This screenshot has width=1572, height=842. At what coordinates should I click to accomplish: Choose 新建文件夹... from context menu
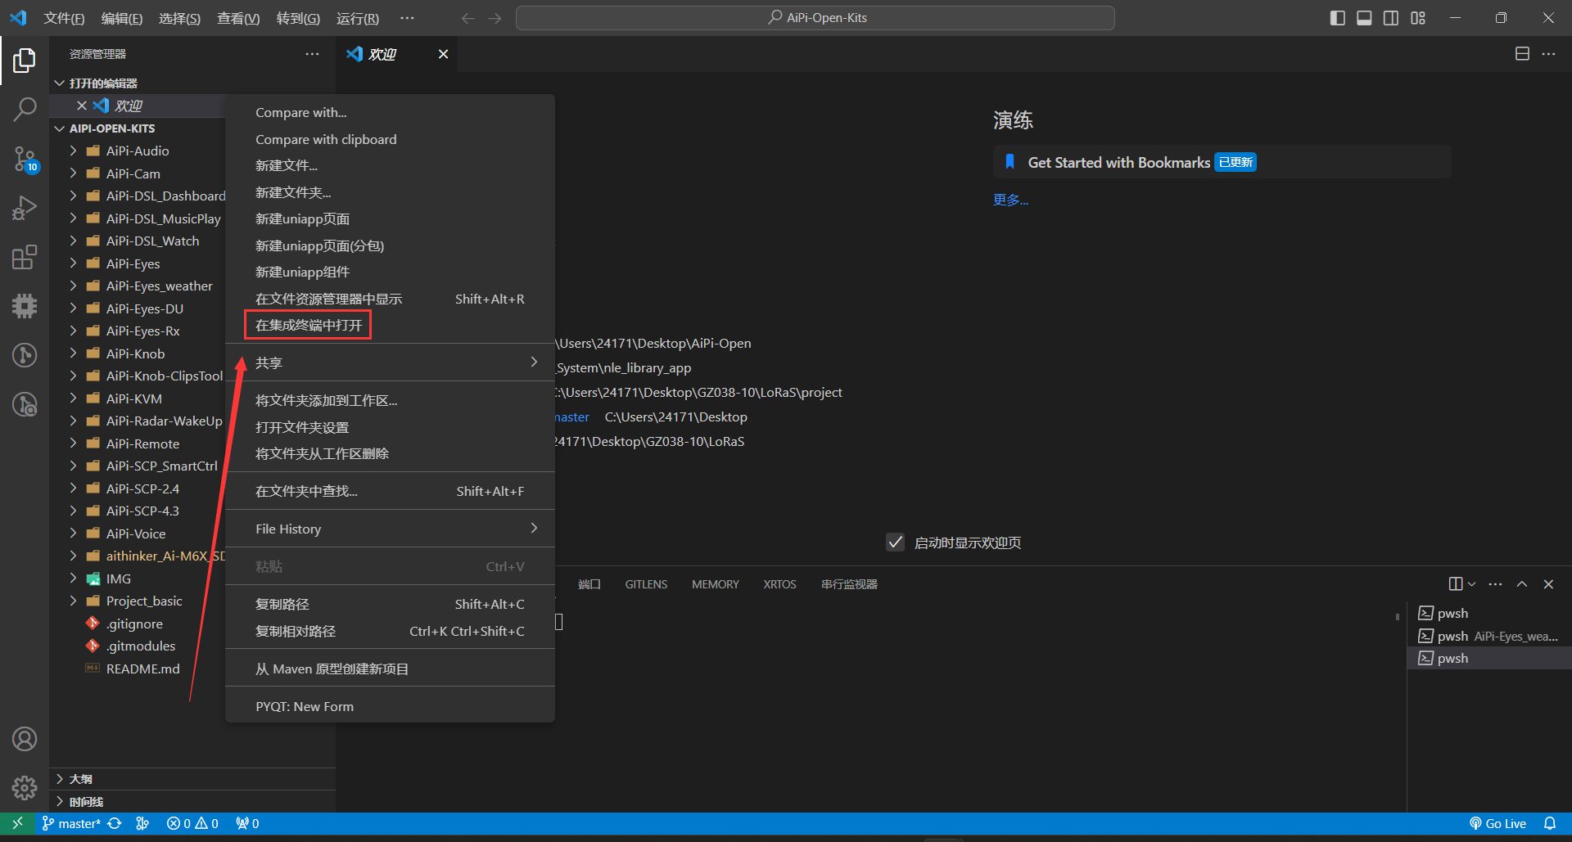coord(390,192)
